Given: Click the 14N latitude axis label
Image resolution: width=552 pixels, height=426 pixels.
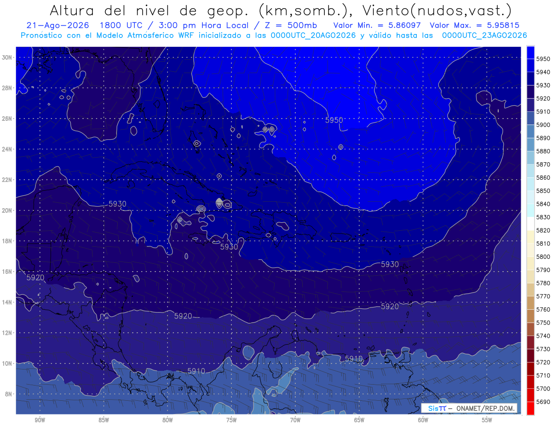Looking at the screenshot, I should 7,302.
